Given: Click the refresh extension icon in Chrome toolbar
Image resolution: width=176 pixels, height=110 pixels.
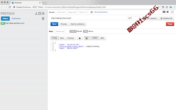Looking at the screenshot, I should tap(163, 7).
